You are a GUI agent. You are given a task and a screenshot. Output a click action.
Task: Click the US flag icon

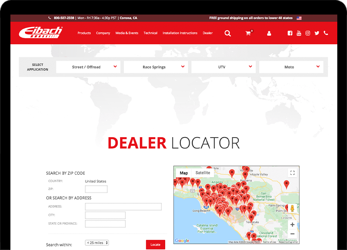[299, 18]
